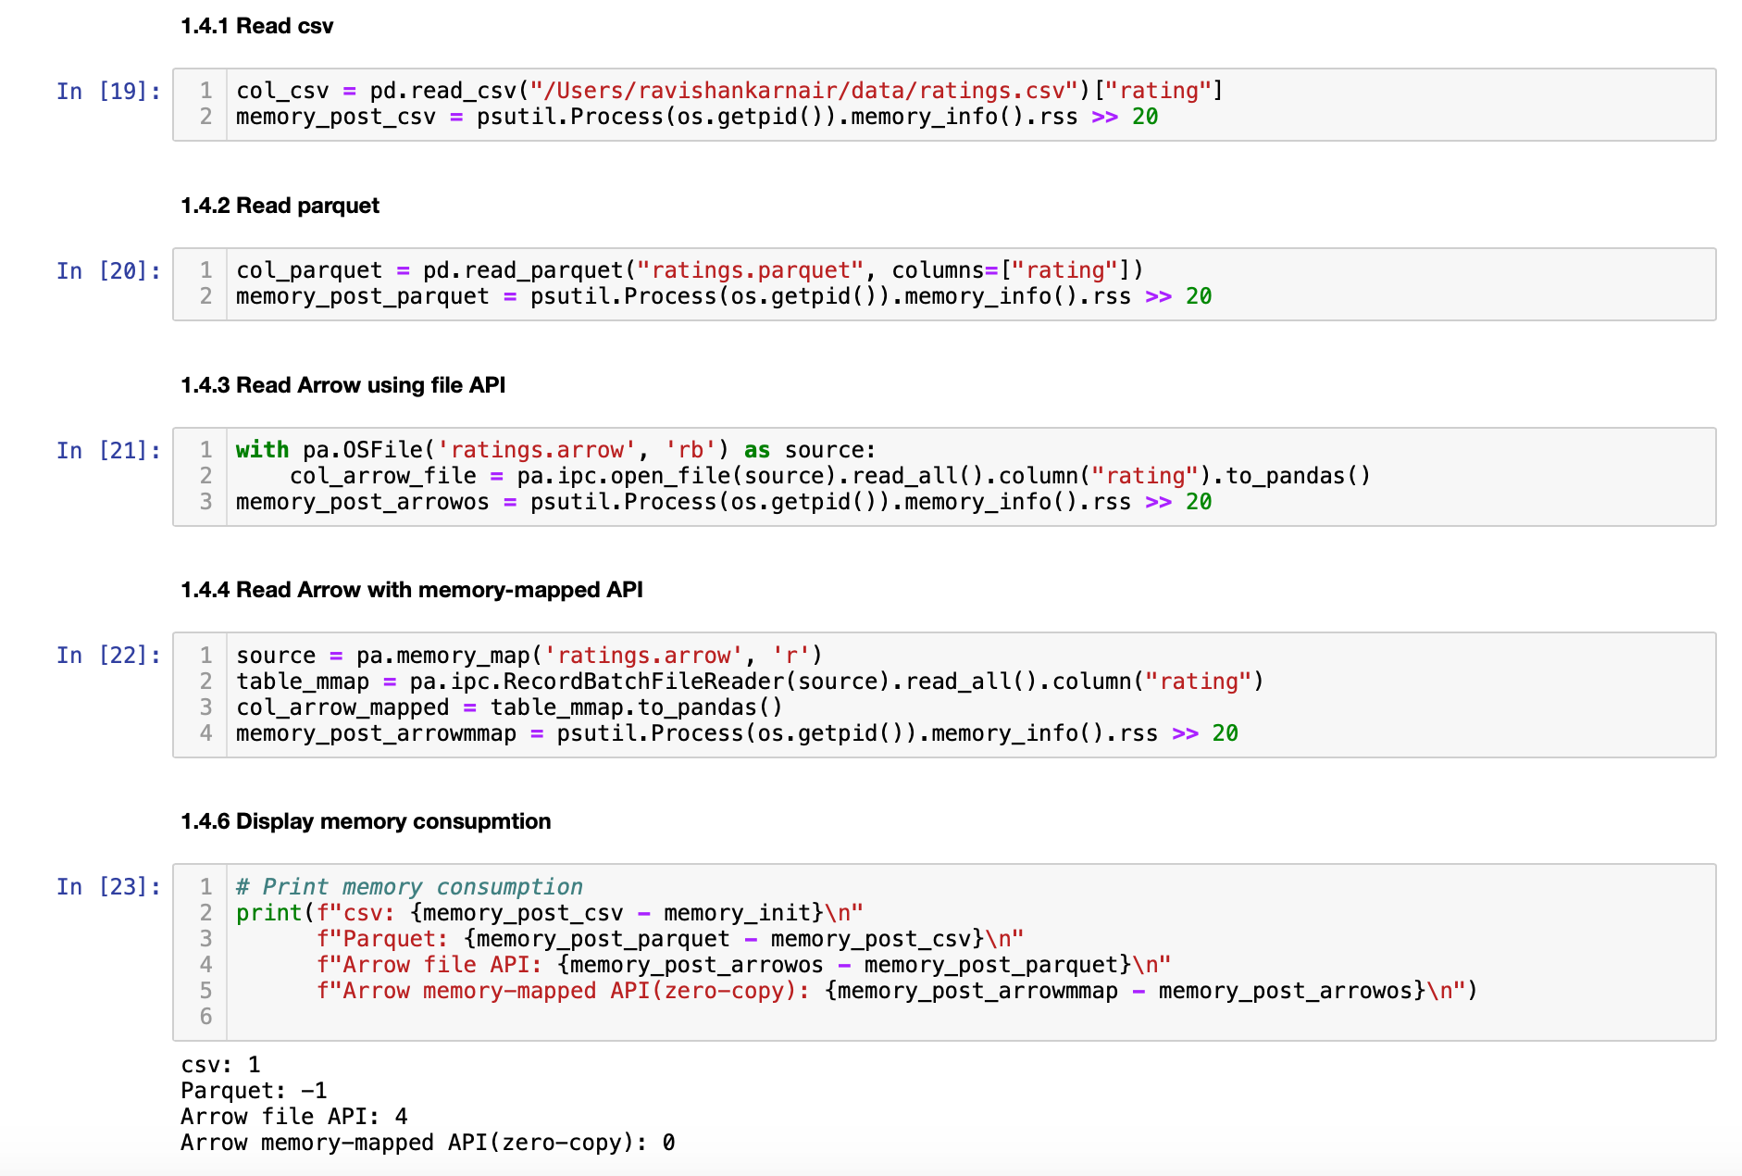Click the In [21] prompt label
The image size is (1742, 1176).
click(108, 451)
